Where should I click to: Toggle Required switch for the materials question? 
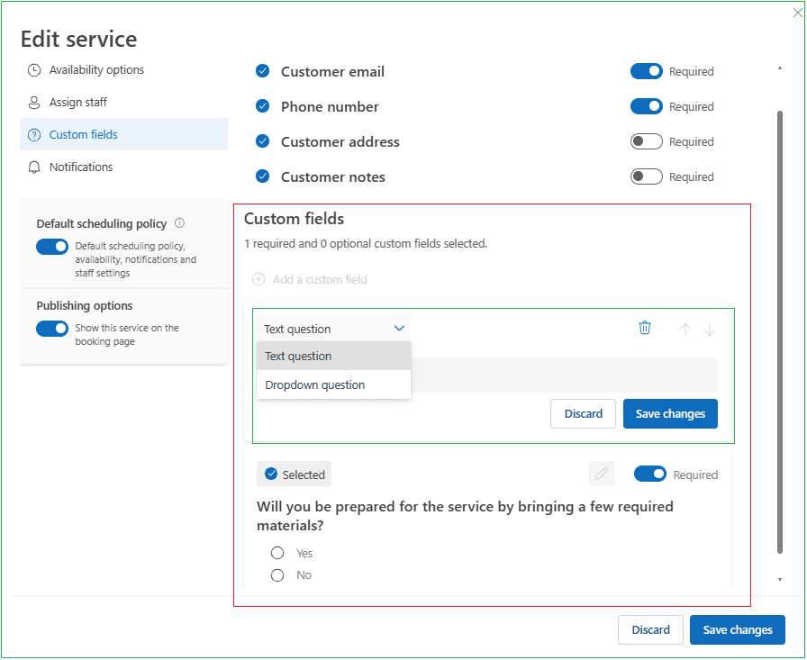650,474
